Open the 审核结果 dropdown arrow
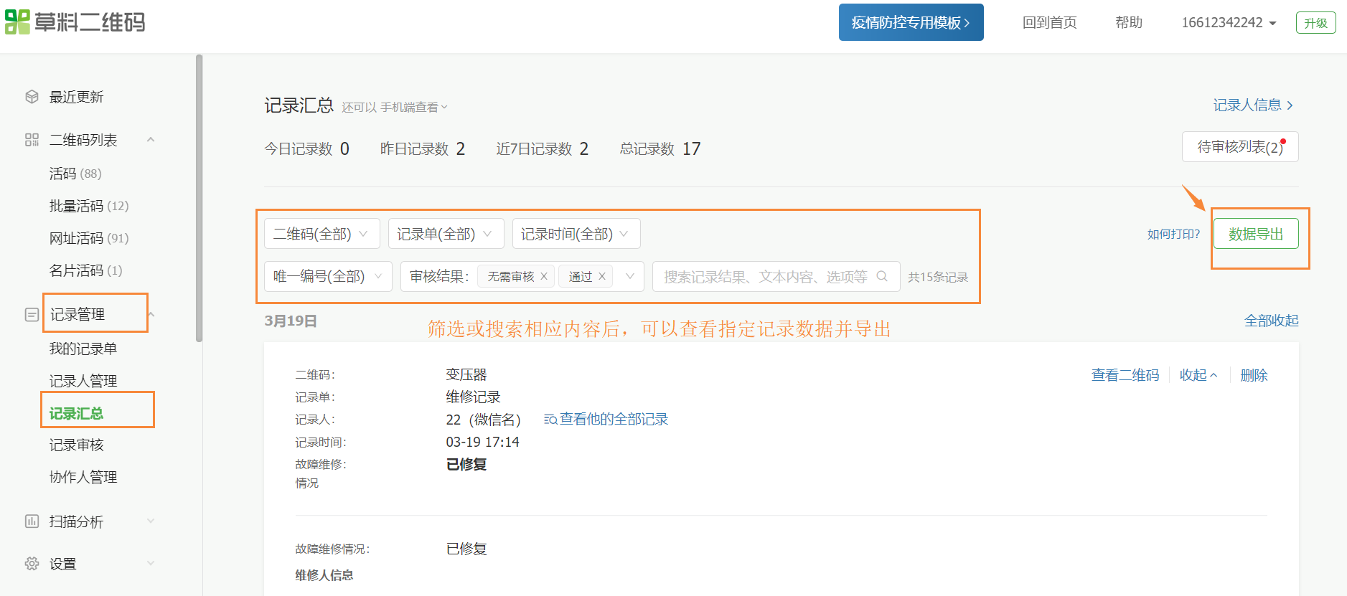The width and height of the screenshot is (1347, 596). 630,276
